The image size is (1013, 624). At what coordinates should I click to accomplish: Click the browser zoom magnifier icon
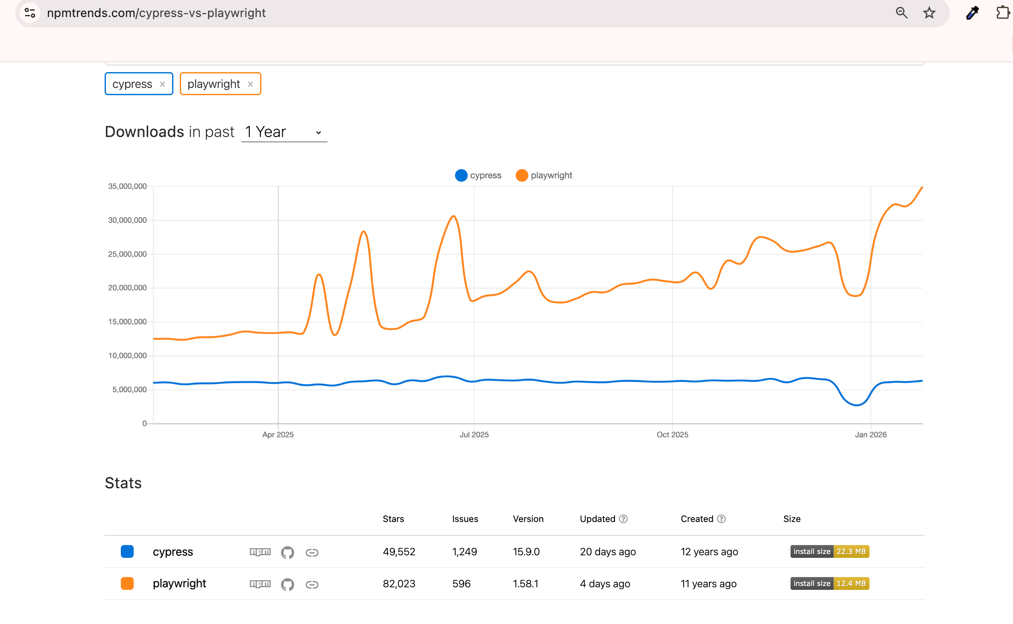(x=902, y=13)
